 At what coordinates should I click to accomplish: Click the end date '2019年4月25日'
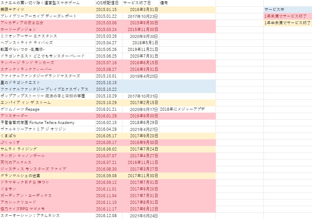140,76
